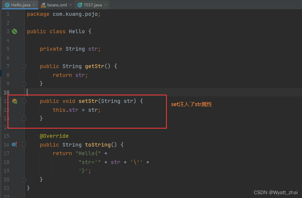Click the toString method name
Image resolution: width=302 pixels, height=198 pixels.
pyautogui.click(x=98, y=145)
